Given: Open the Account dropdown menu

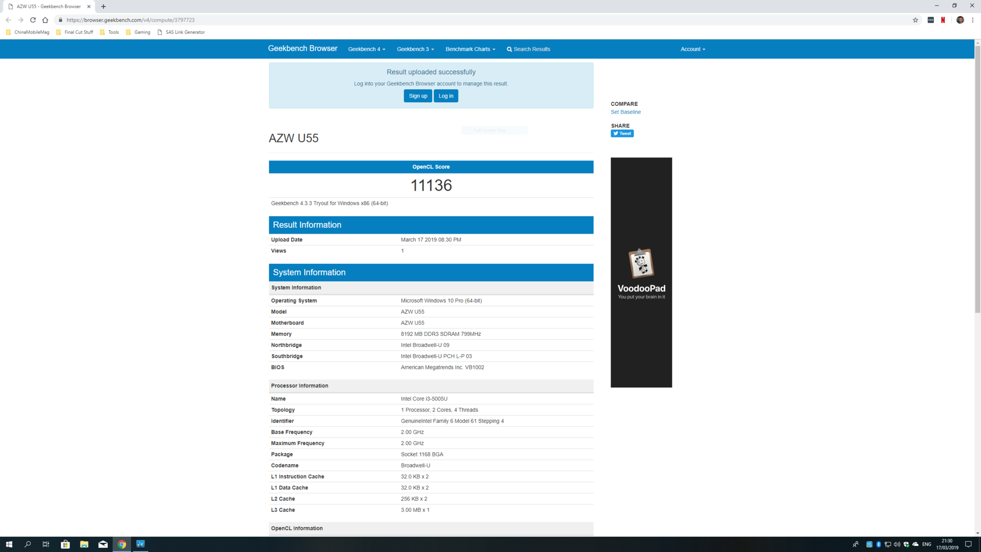Looking at the screenshot, I should point(692,49).
